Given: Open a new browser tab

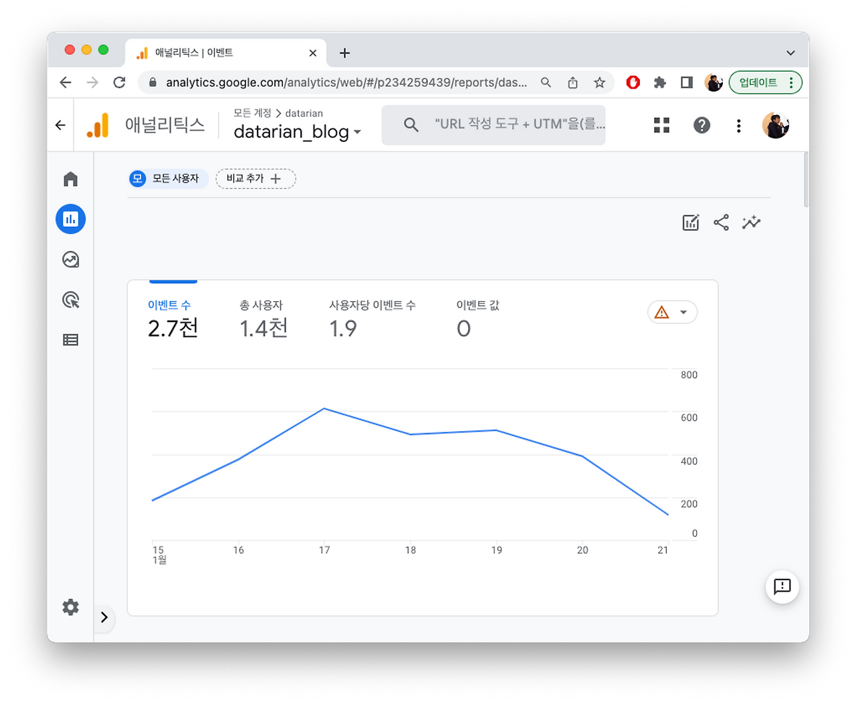Looking at the screenshot, I should [344, 53].
